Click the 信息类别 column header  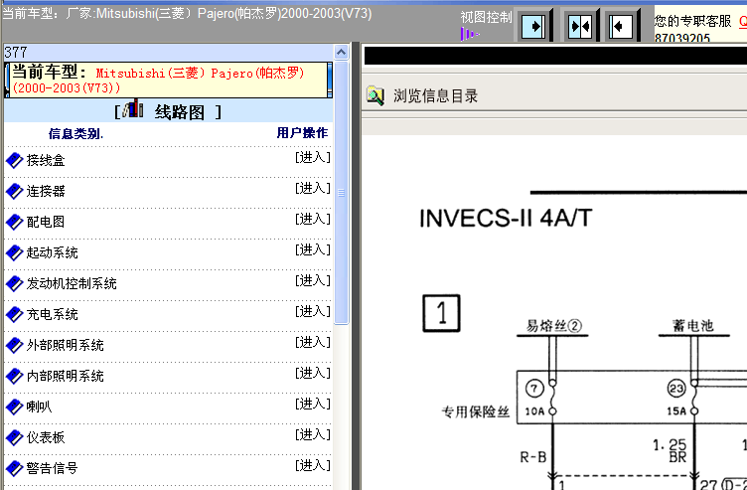click(75, 133)
